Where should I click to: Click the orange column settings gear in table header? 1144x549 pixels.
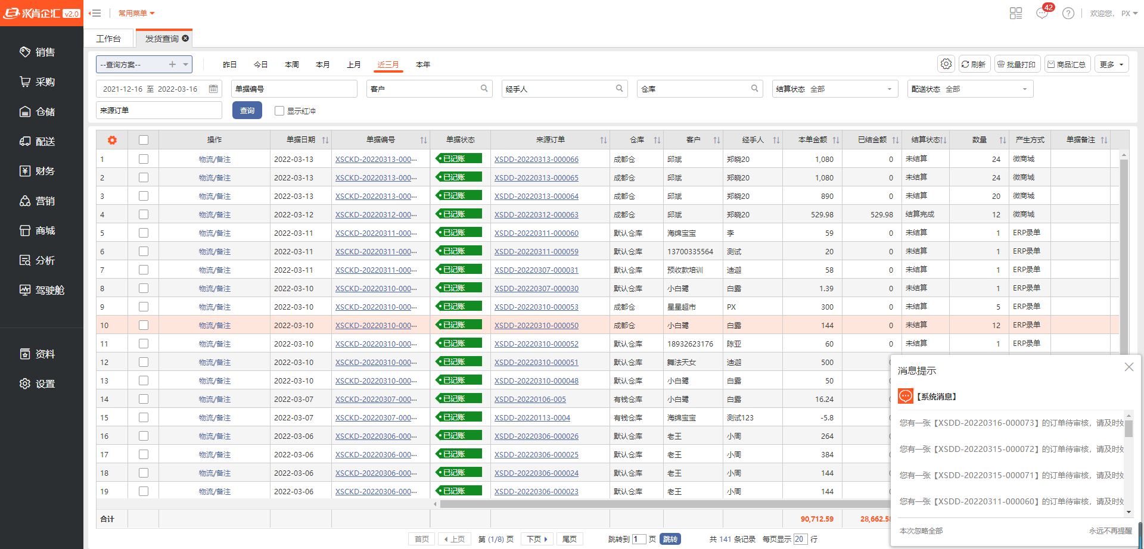(x=112, y=140)
